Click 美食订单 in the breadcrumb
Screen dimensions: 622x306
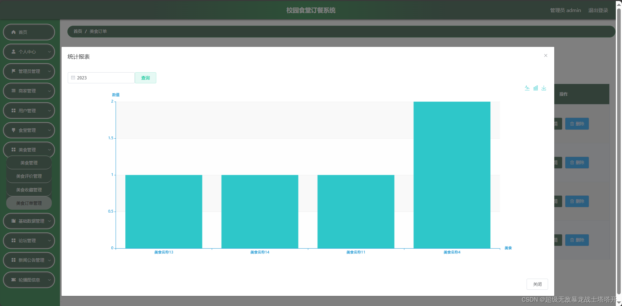coord(98,31)
